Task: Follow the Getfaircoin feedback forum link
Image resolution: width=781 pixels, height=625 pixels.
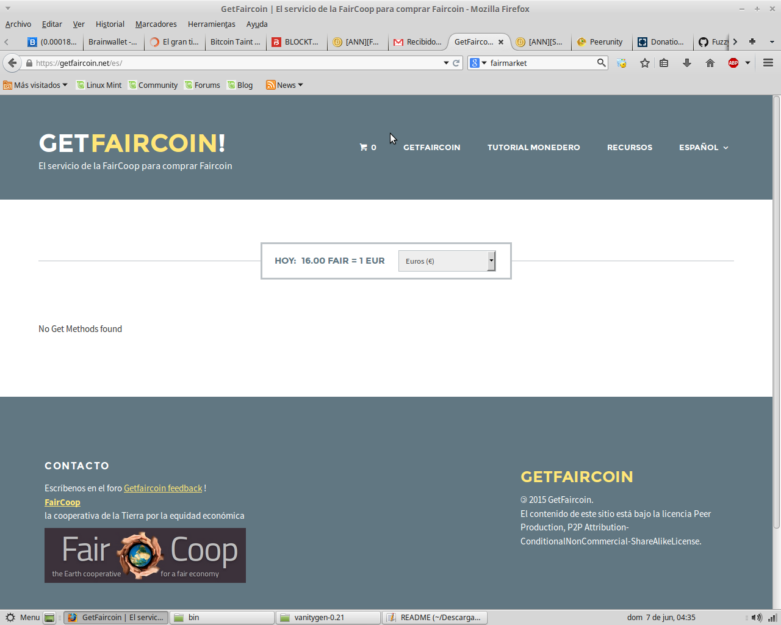Action: [x=163, y=488]
